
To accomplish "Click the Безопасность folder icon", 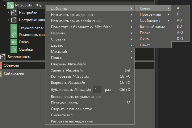I will tap(3, 57).
